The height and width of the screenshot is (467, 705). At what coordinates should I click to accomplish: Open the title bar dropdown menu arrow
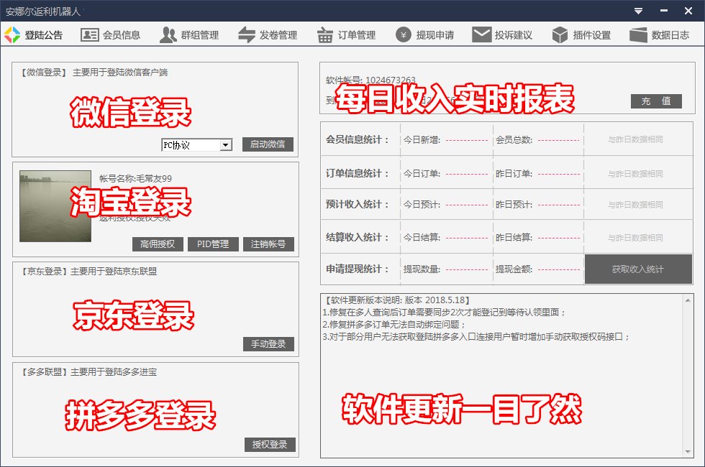pos(638,11)
